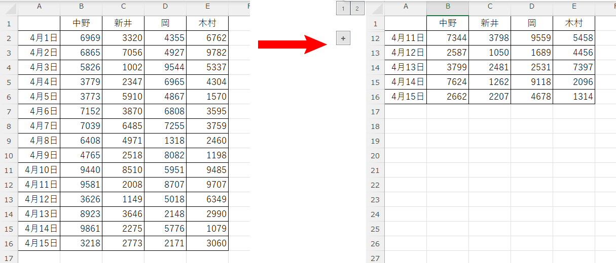Image resolution: width=616 pixels, height=263 pixels.
Task: Click select-all corner of the left sheet
Action: click(x=9, y=8)
